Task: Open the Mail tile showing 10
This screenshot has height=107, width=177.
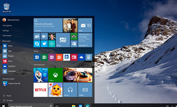Action: (x=85, y=25)
